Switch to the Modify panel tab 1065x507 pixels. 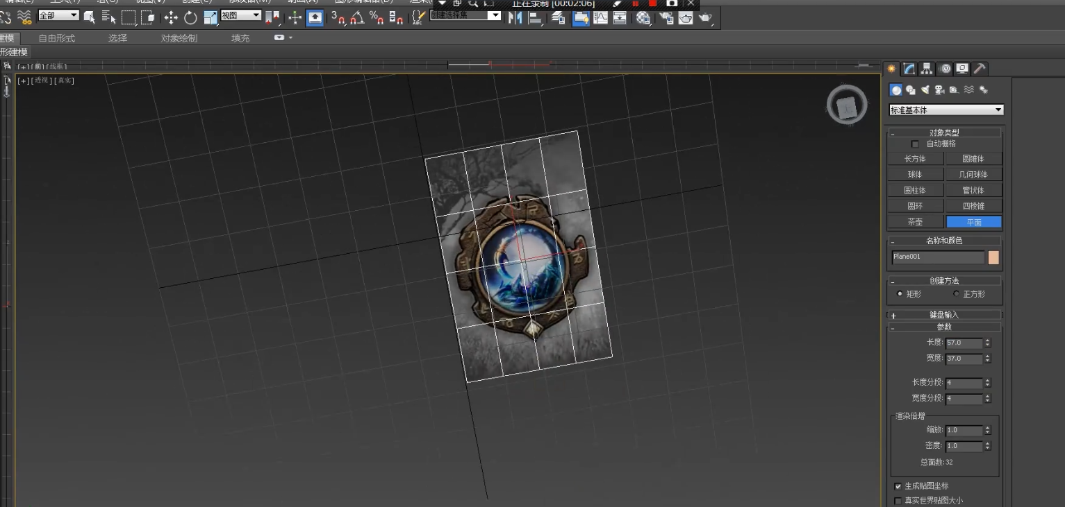pos(909,69)
